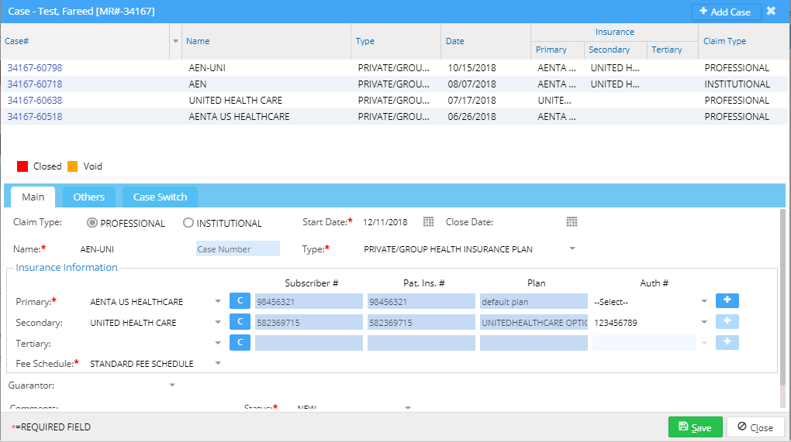
Task: Open the Start Date calendar picker
Action: 428,222
